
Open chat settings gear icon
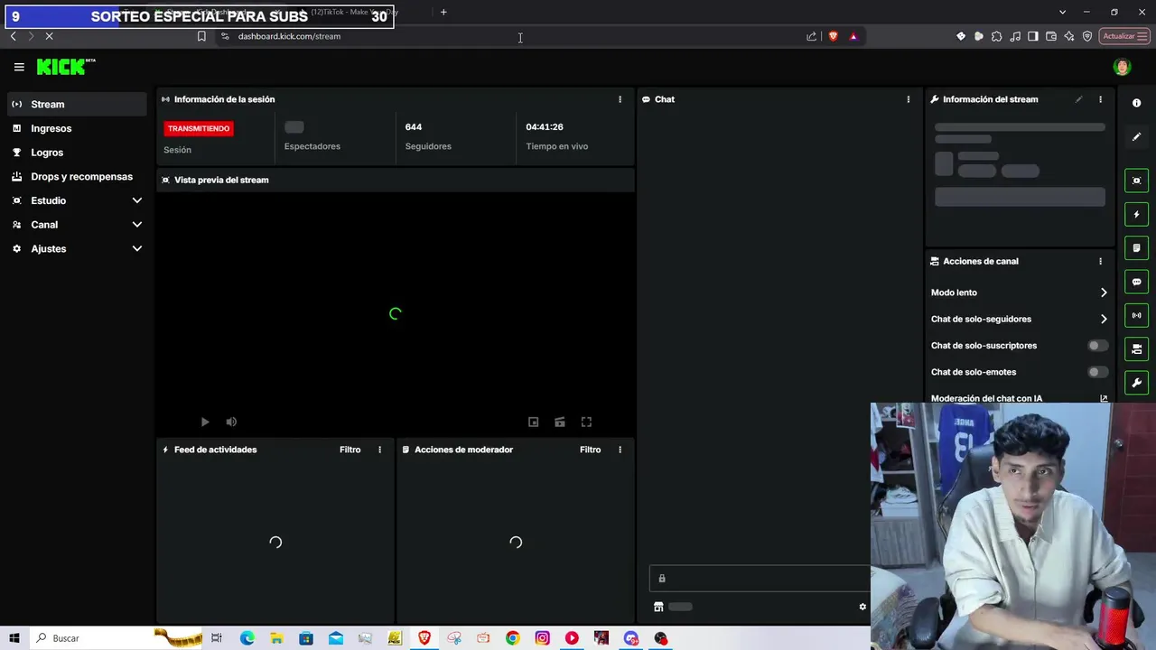point(862,607)
